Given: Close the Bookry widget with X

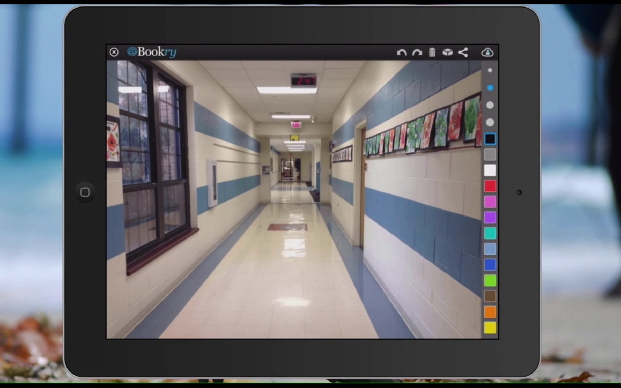Looking at the screenshot, I should (114, 52).
